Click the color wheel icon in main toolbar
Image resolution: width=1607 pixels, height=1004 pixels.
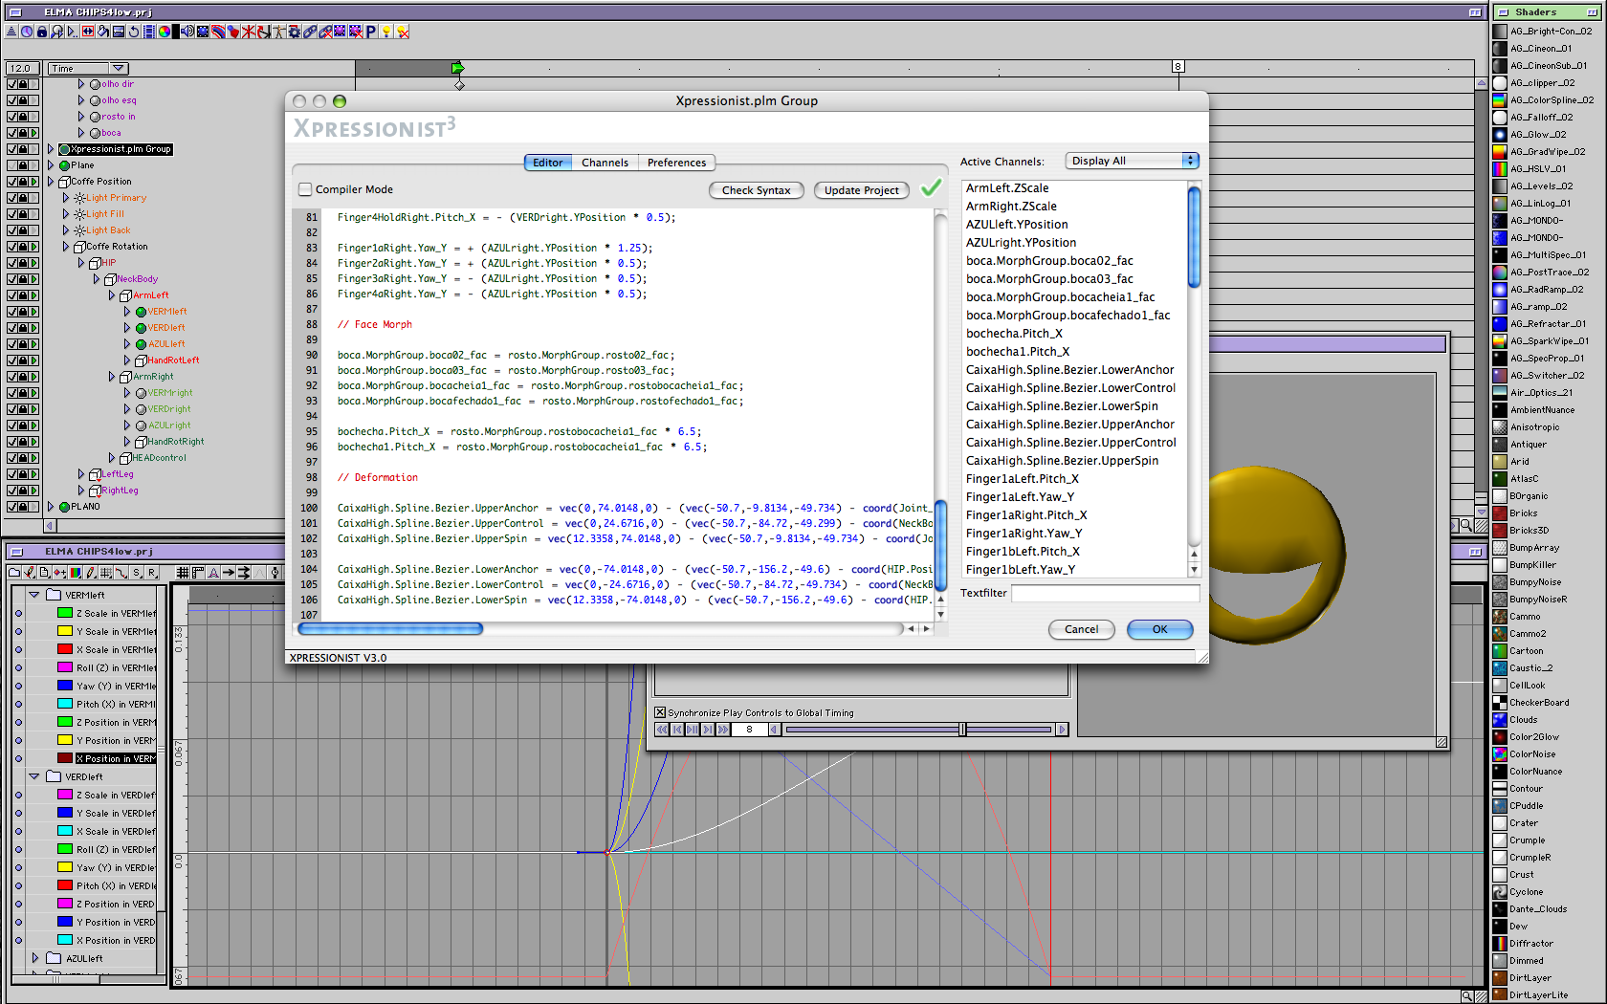165,32
